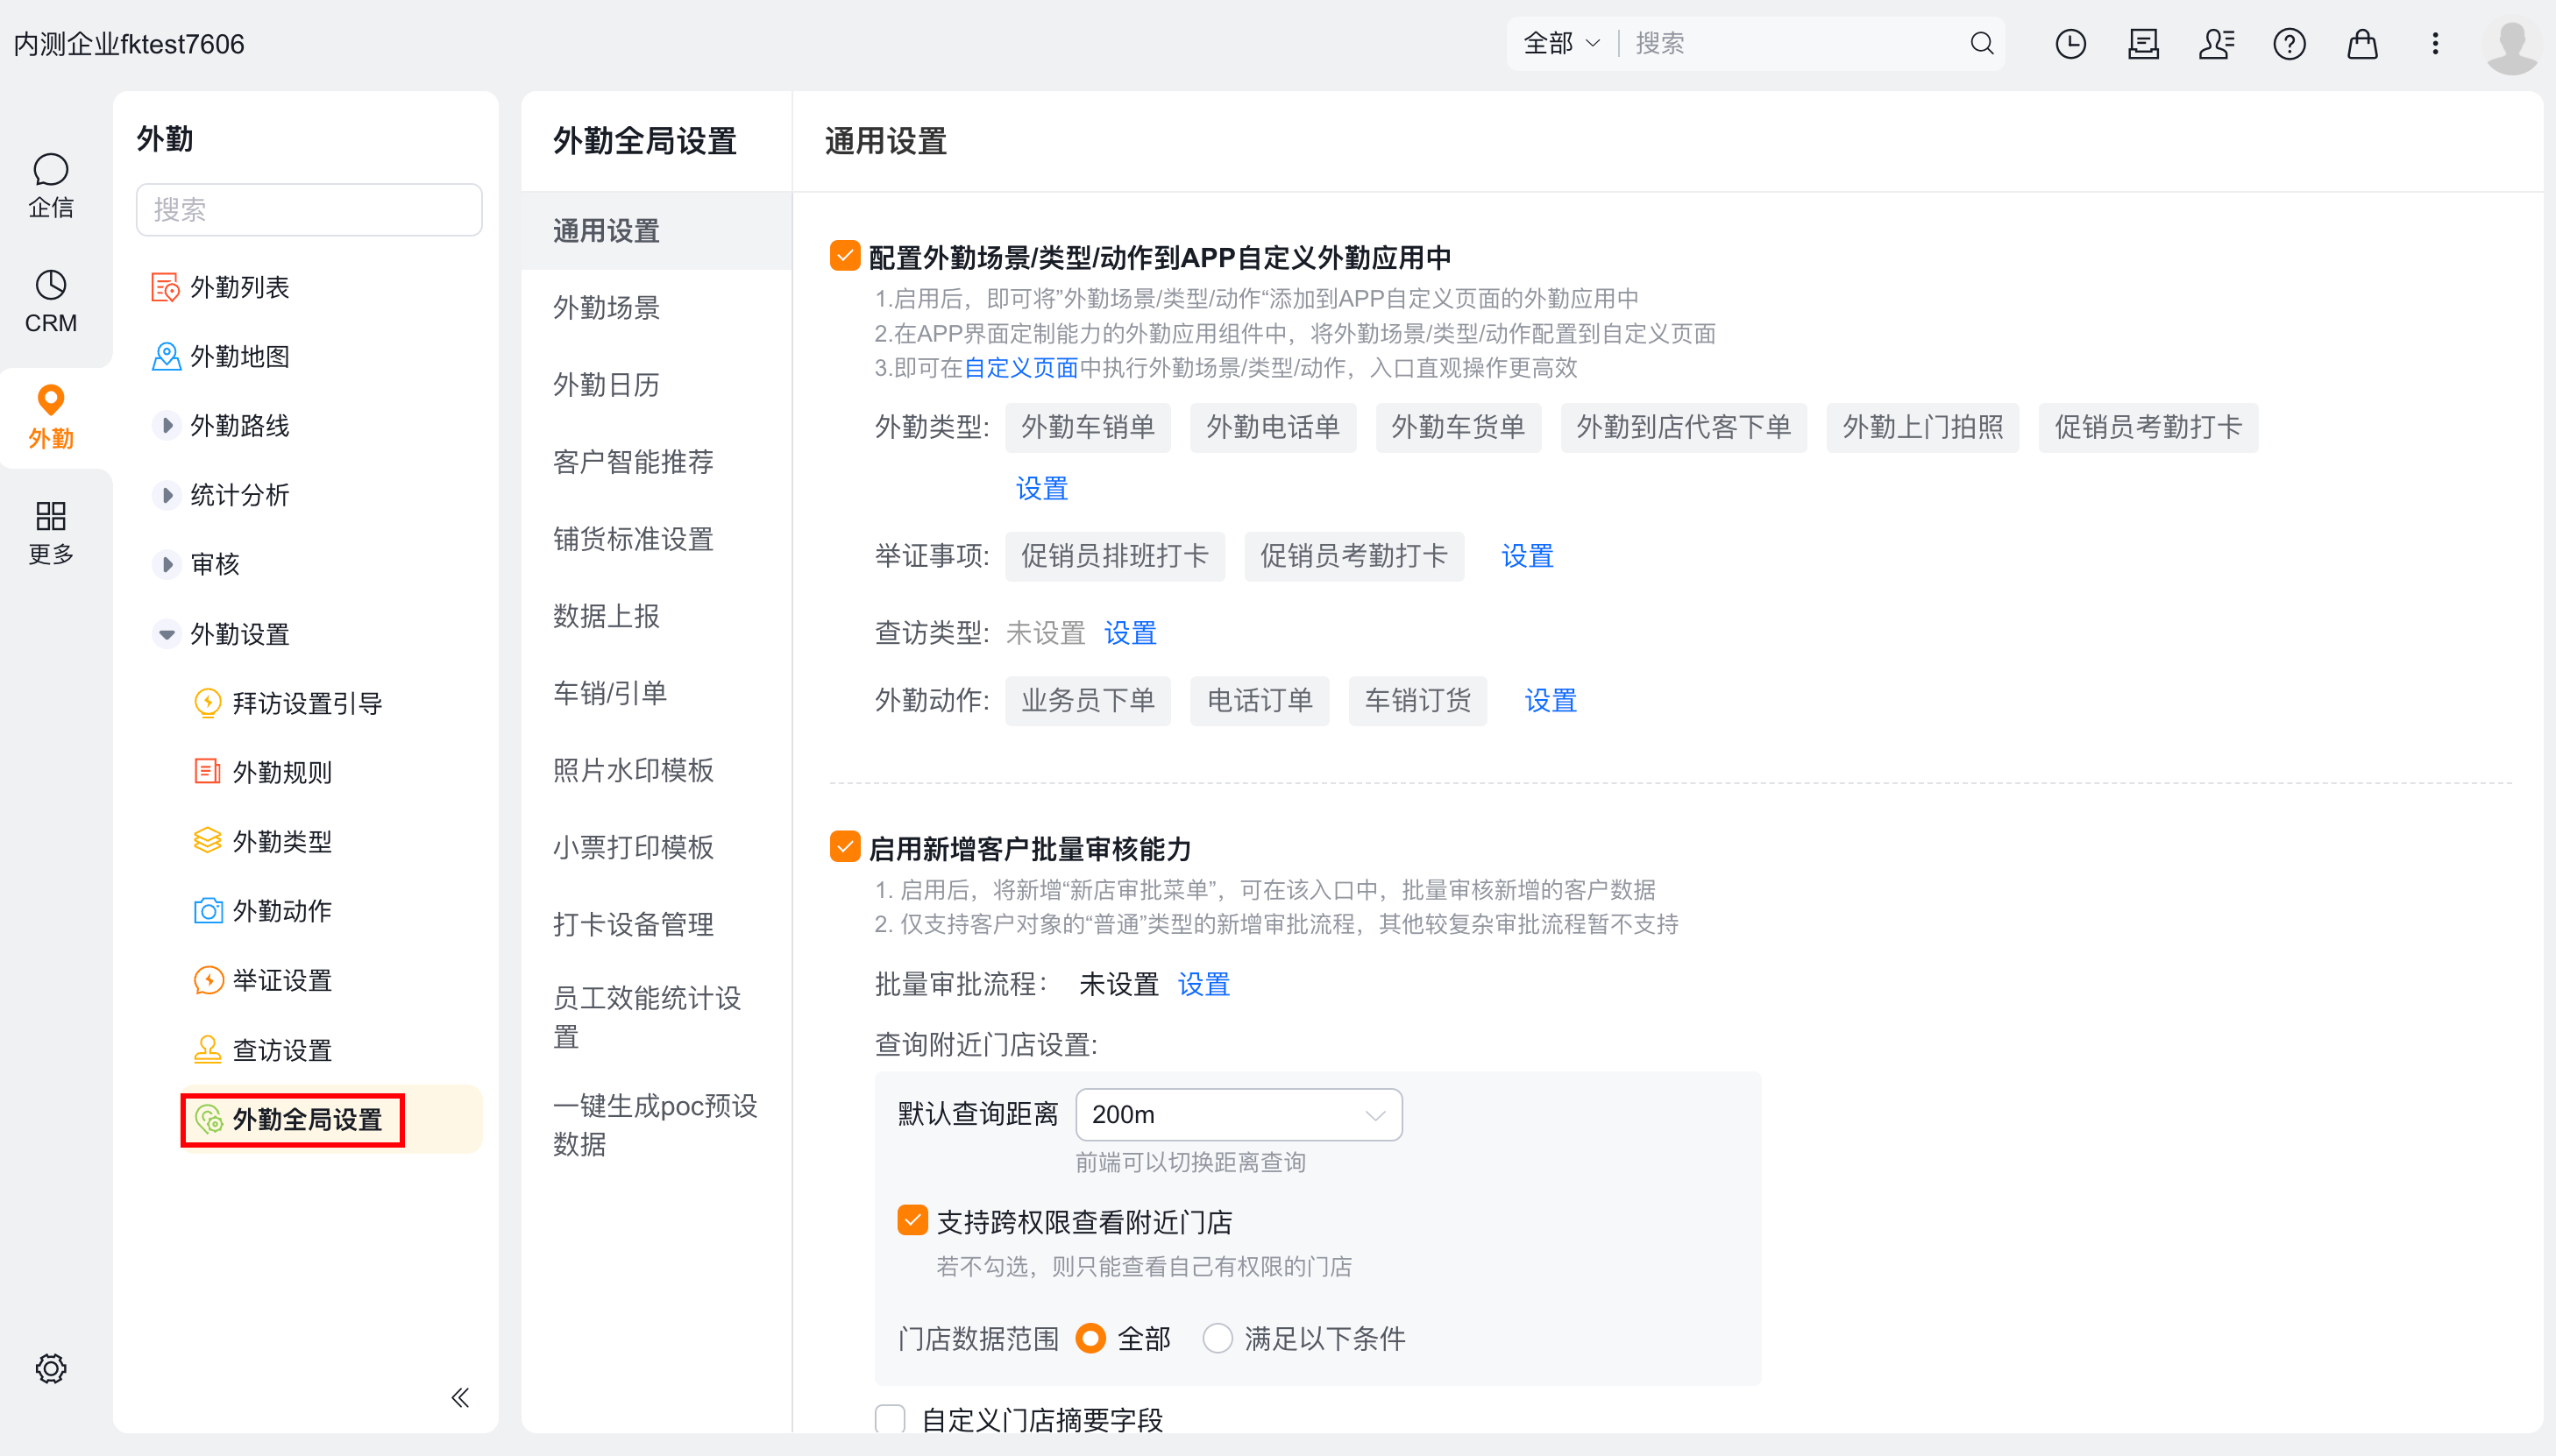Open 打卡设备管理 settings tab
Viewport: 2556px width, 1456px height.
(657, 924)
